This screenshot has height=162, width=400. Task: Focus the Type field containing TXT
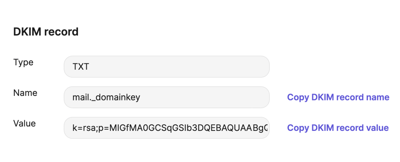click(167, 67)
